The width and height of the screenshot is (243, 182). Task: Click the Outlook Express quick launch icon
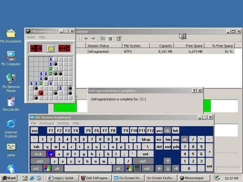(39, 178)
